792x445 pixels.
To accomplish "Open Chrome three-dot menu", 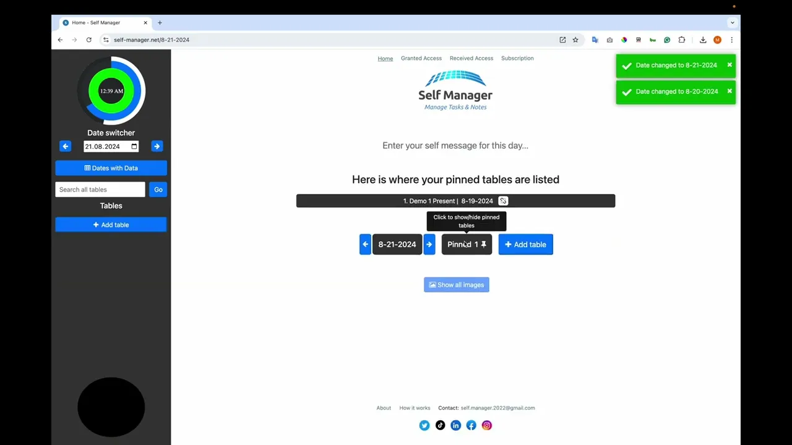I will 731,40.
